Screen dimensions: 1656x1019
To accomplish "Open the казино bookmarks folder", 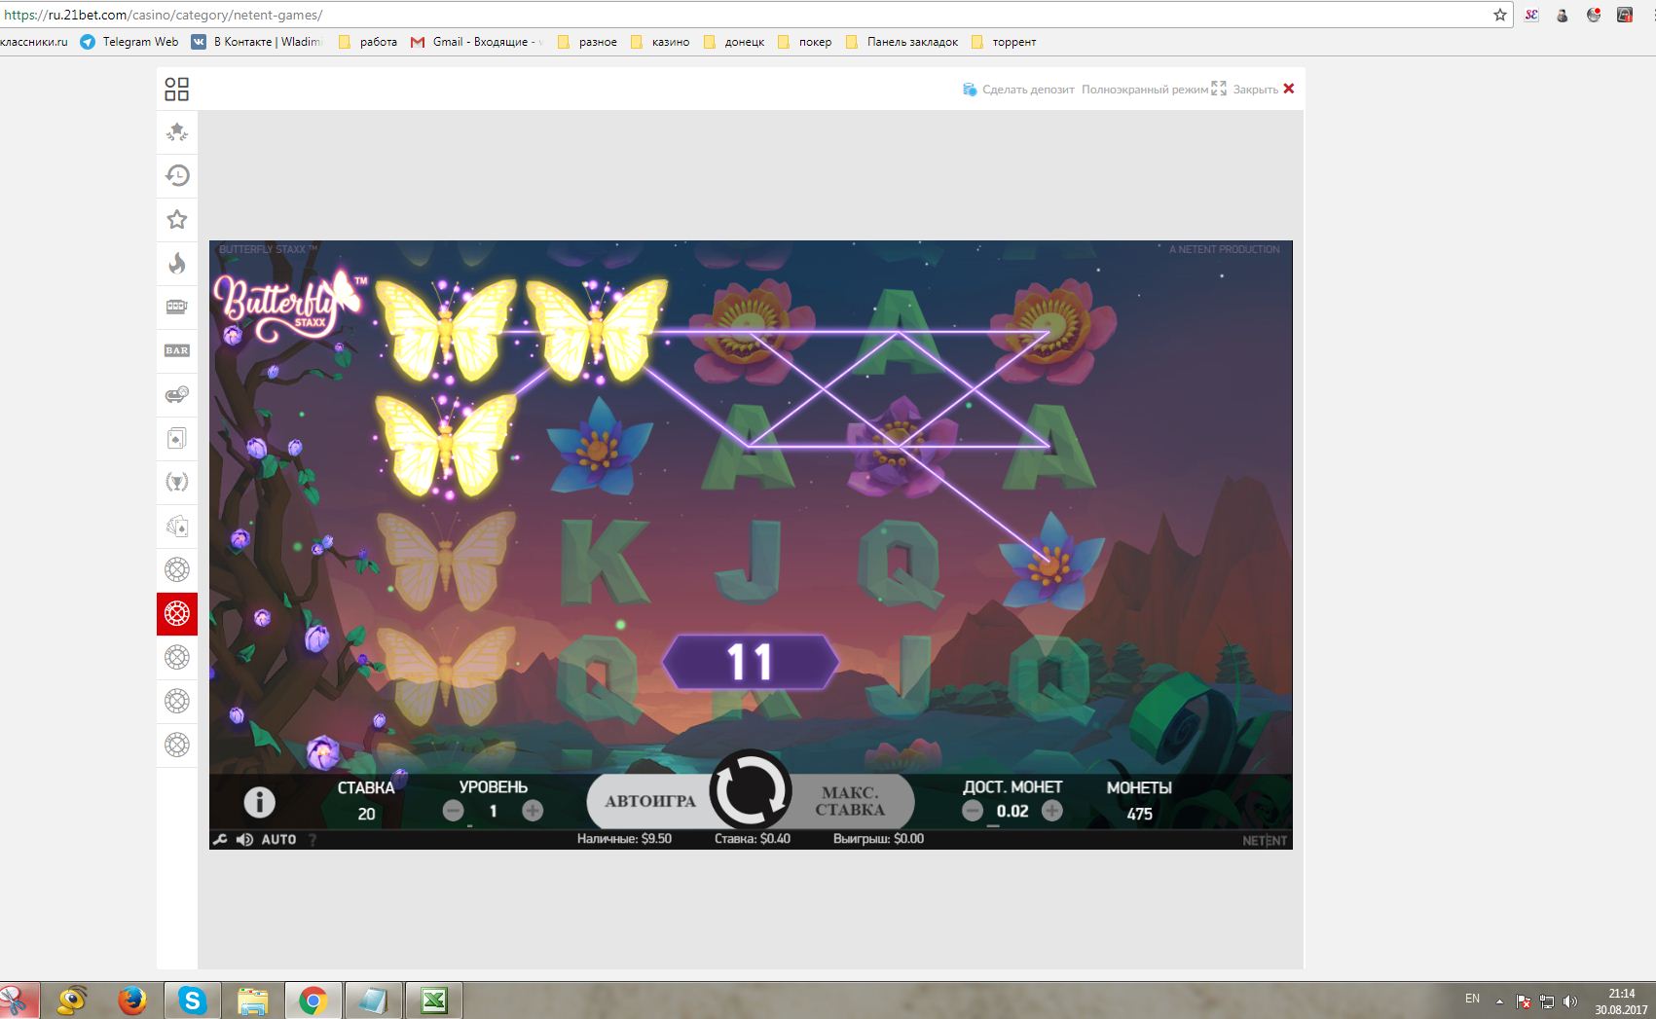I will pos(660,42).
